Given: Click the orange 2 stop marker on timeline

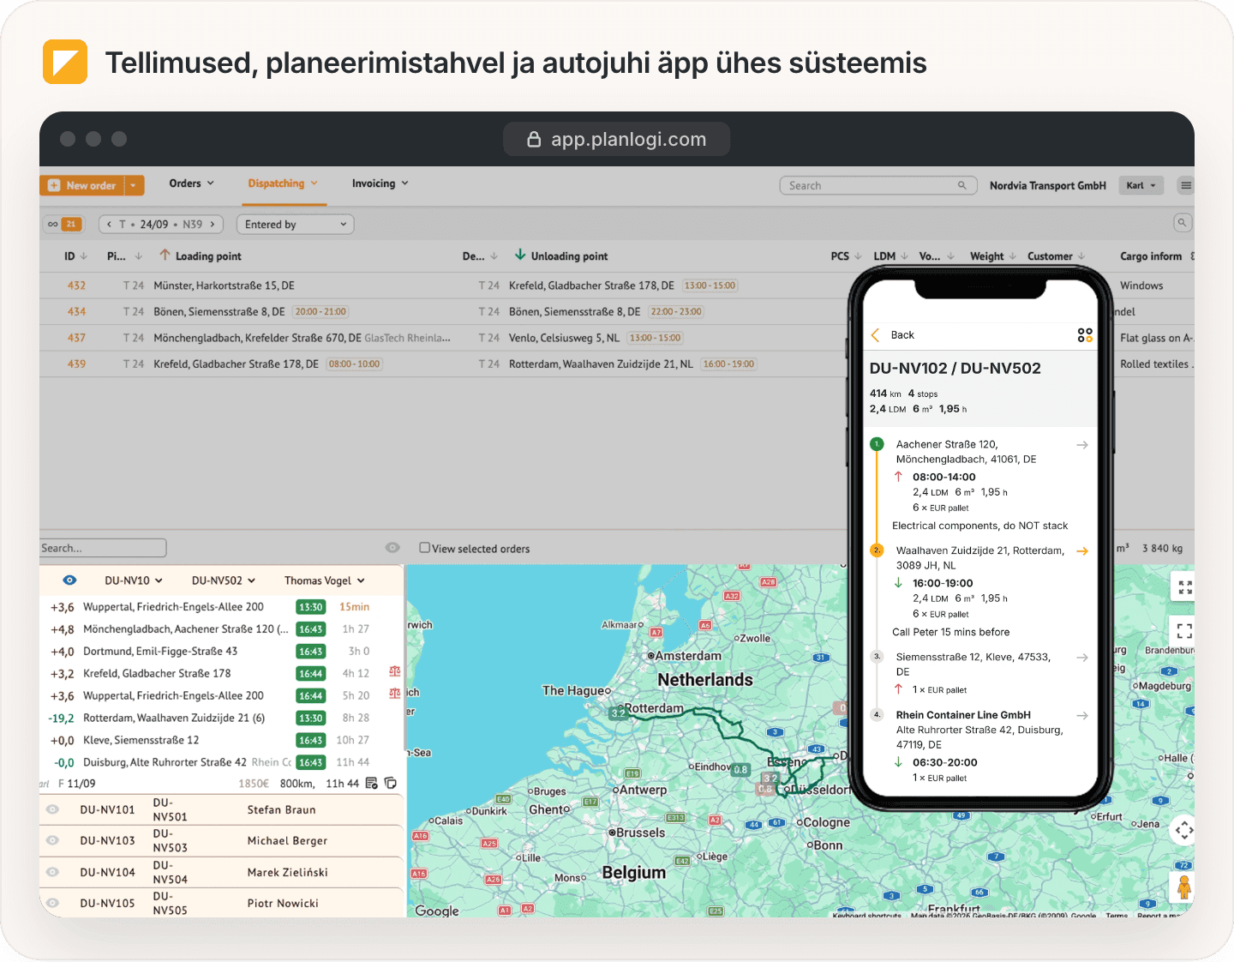Looking at the screenshot, I should tap(877, 550).
